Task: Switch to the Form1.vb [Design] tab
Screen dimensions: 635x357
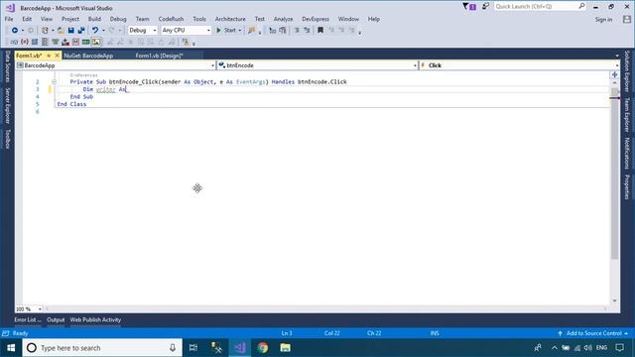Action: point(159,56)
